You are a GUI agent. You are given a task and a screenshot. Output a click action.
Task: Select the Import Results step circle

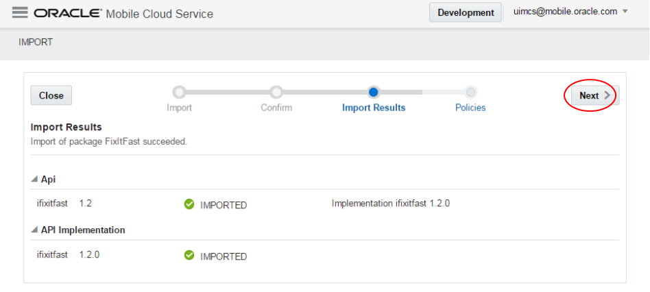point(374,92)
